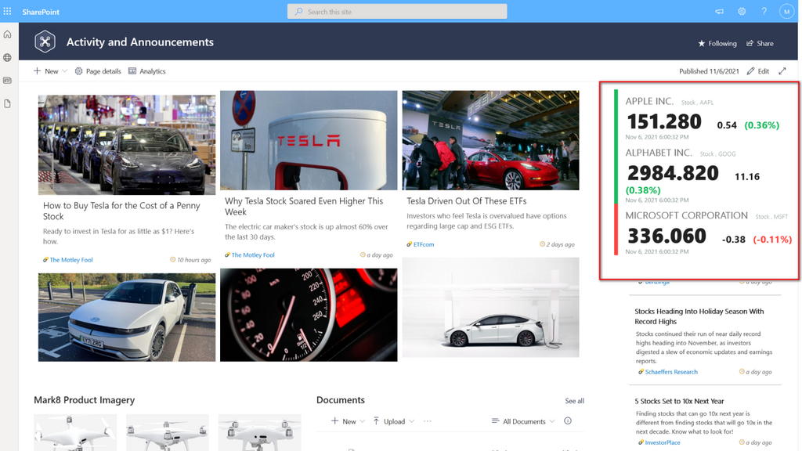
Task: Open the user account avatar M
Action: click(x=786, y=11)
